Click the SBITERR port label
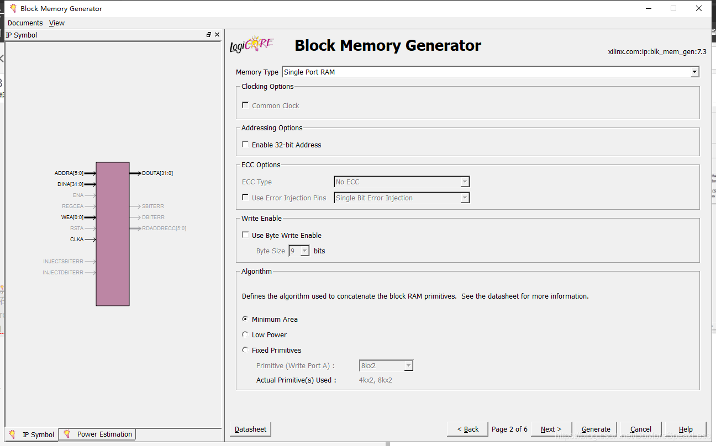 point(153,206)
